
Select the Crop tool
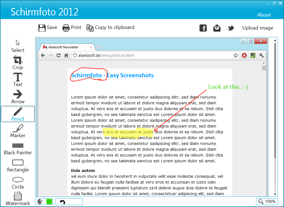18,63
